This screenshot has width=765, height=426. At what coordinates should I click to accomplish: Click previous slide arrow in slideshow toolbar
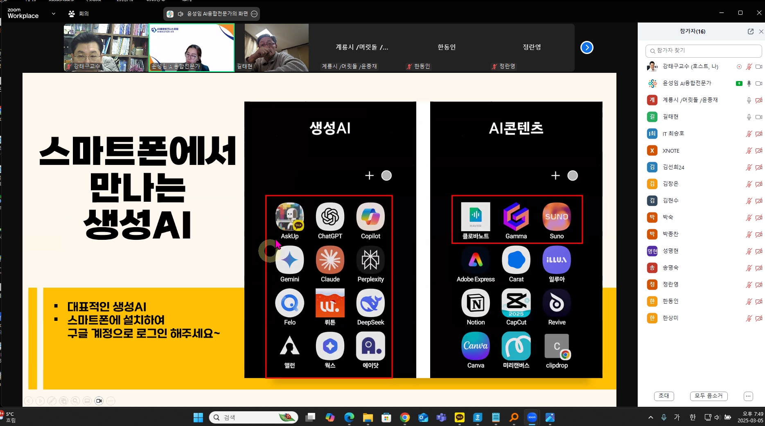[x=28, y=401]
